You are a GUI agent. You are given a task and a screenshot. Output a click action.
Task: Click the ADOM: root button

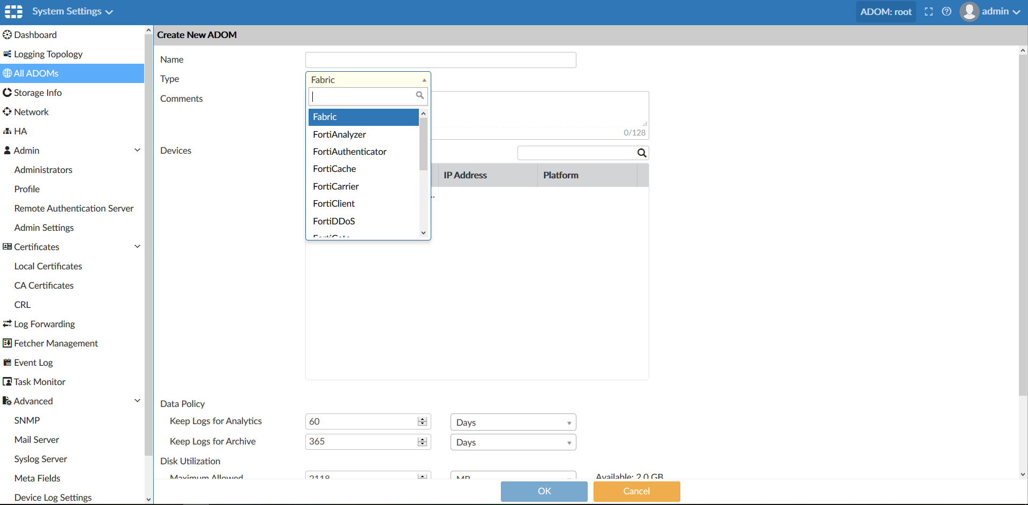pyautogui.click(x=886, y=12)
